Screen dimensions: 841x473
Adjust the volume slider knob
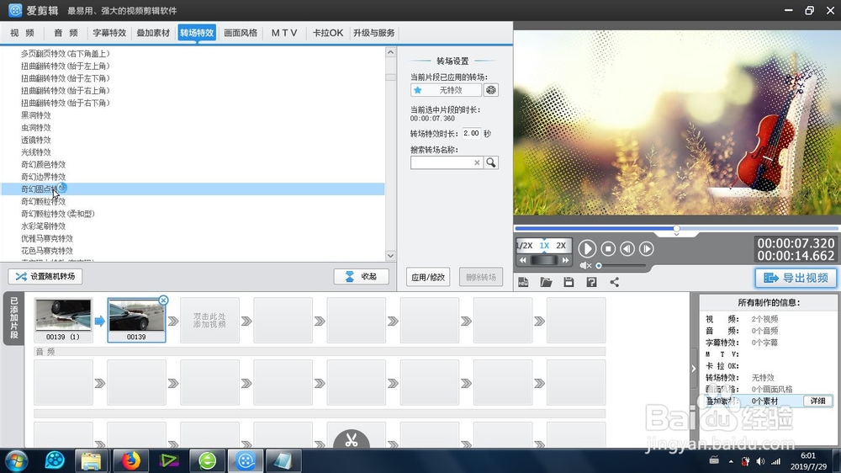click(x=599, y=265)
